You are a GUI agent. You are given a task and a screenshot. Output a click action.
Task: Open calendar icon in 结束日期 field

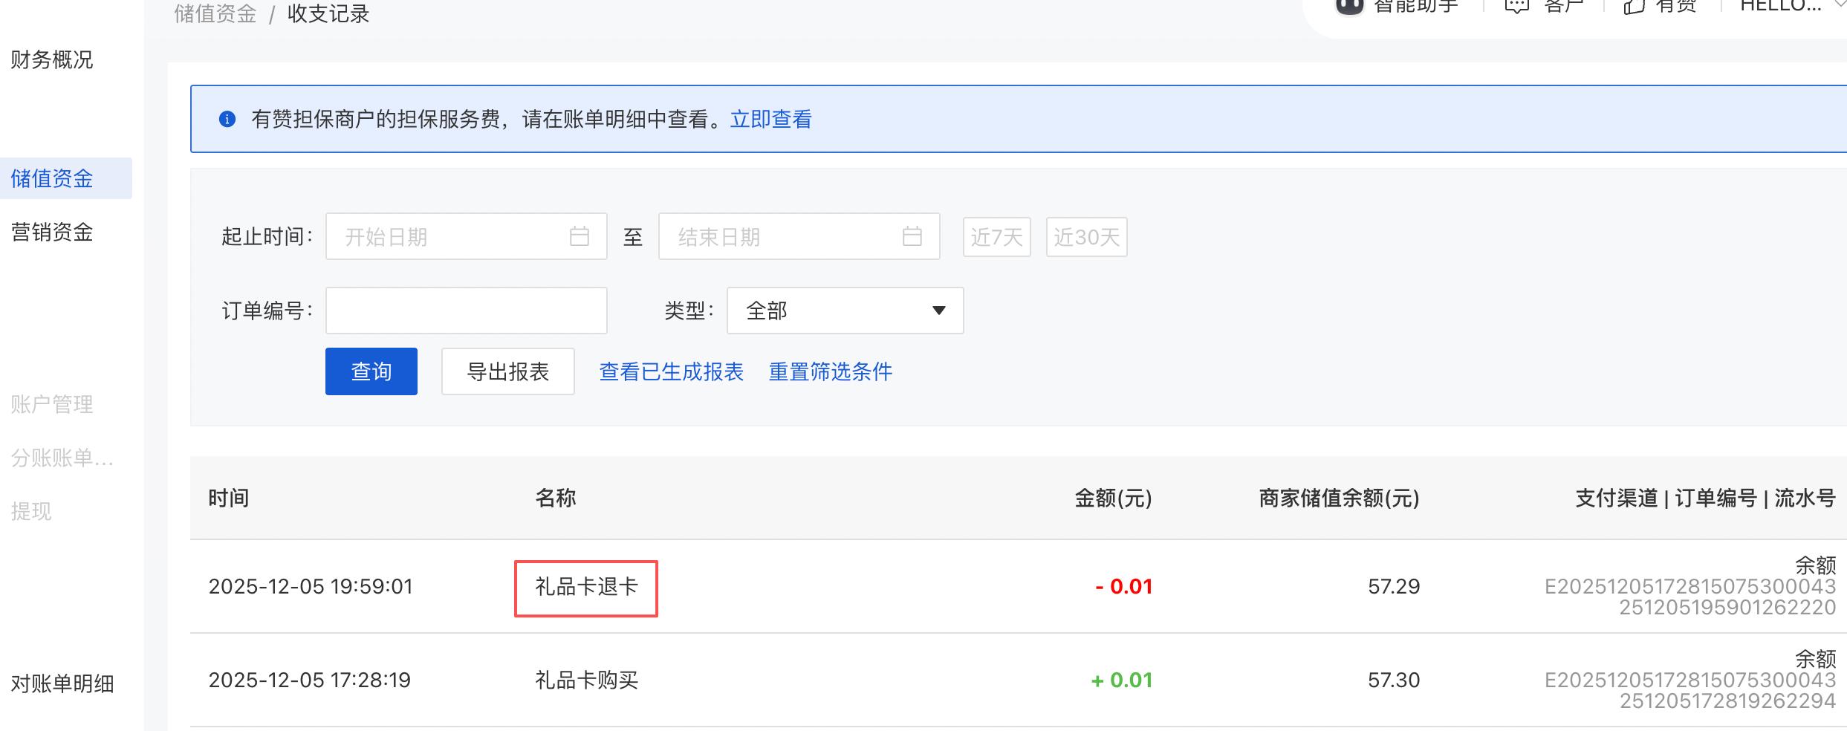pyautogui.click(x=912, y=236)
